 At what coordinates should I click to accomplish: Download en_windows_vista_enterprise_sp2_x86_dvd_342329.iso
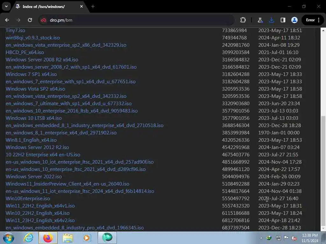[x=66, y=45]
